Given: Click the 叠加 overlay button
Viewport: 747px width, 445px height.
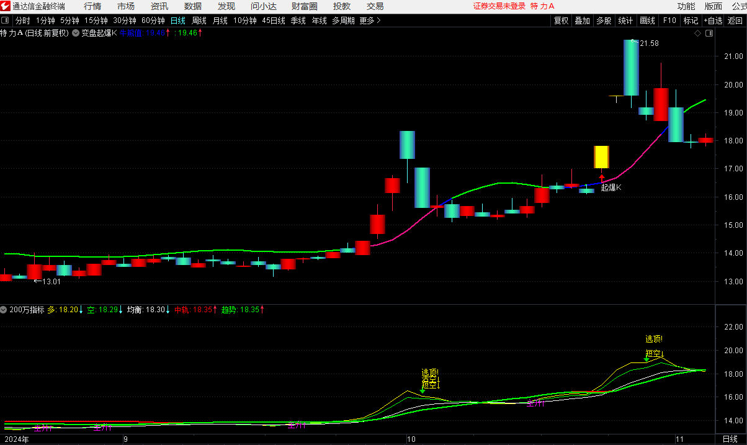Looking at the screenshot, I should point(583,20).
